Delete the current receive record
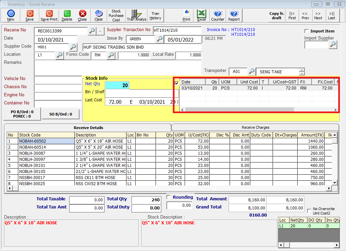 (67, 16)
